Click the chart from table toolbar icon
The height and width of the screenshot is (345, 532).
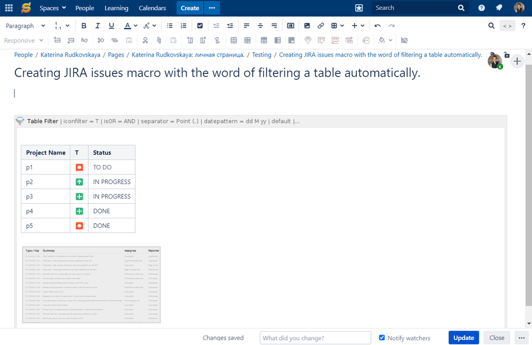coord(335,40)
